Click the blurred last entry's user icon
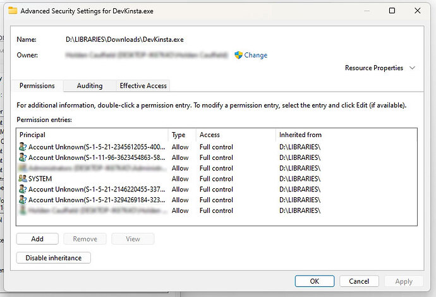Screen dimensions: 436x297 point(23,210)
